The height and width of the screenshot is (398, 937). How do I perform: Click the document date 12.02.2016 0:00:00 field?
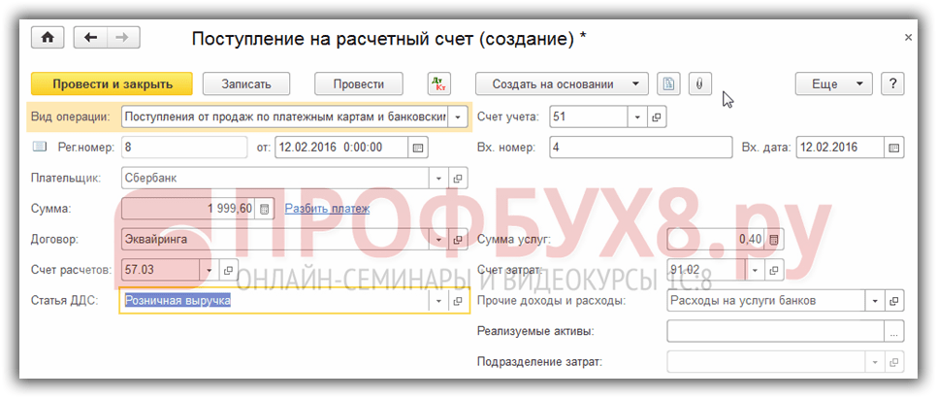pyautogui.click(x=341, y=147)
